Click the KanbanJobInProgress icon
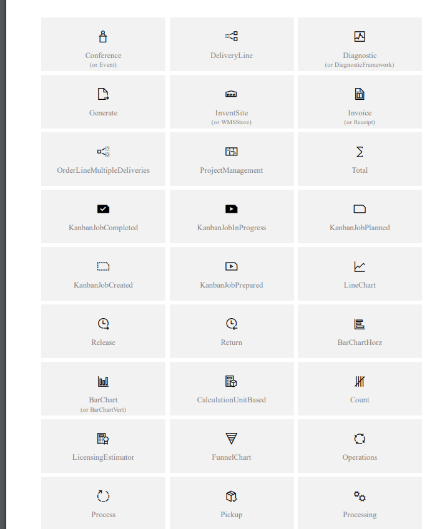Screen dimensions: 437x529 [232, 209]
